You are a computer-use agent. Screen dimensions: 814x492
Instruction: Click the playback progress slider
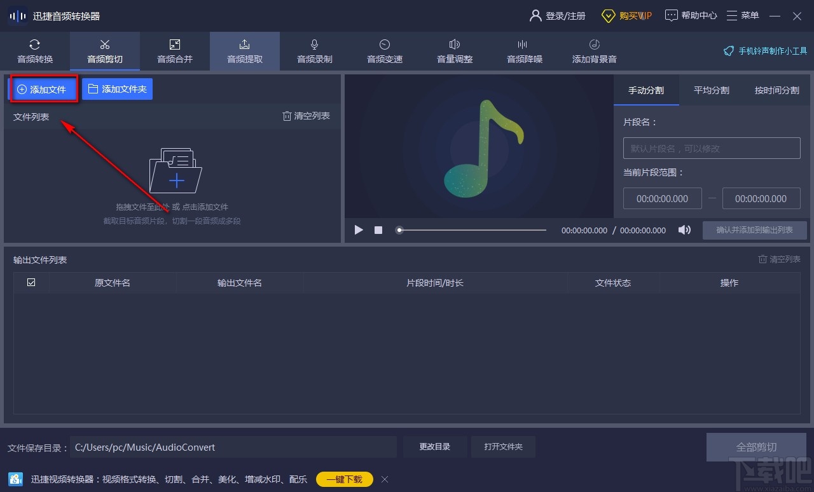coord(471,230)
